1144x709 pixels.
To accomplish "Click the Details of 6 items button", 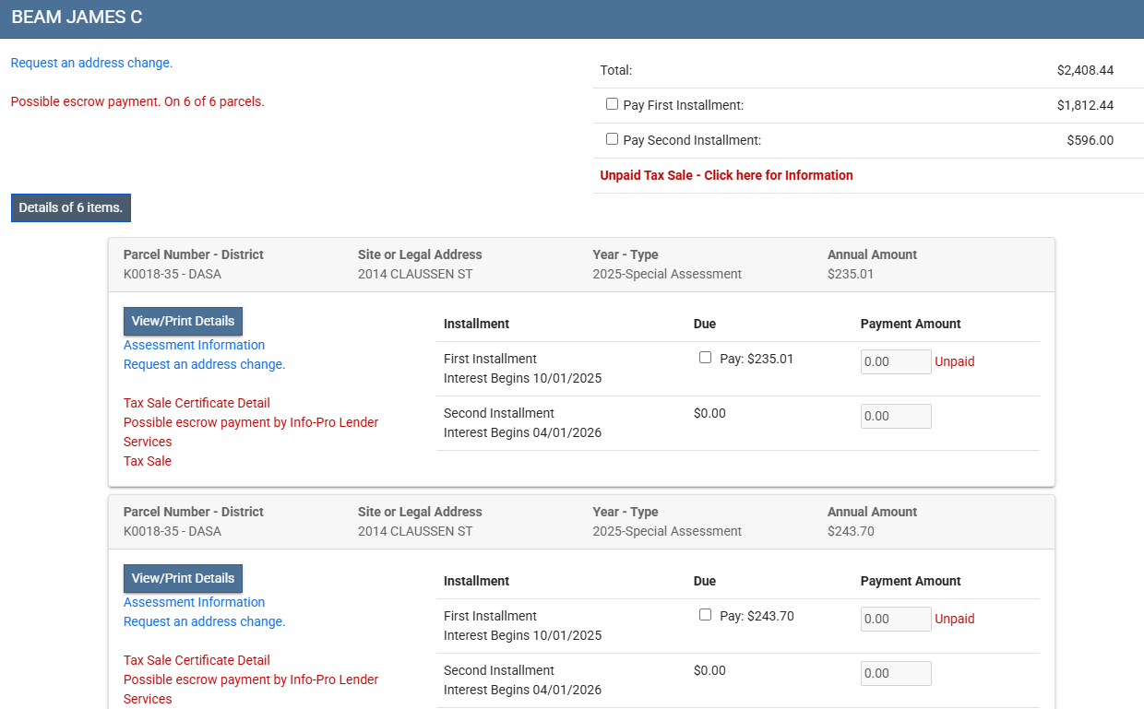I will click(x=71, y=207).
